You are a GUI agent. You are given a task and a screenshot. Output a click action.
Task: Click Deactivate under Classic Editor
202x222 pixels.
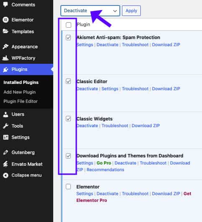87,89
